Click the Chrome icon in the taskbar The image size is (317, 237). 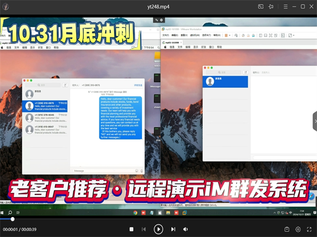click(135, 213)
